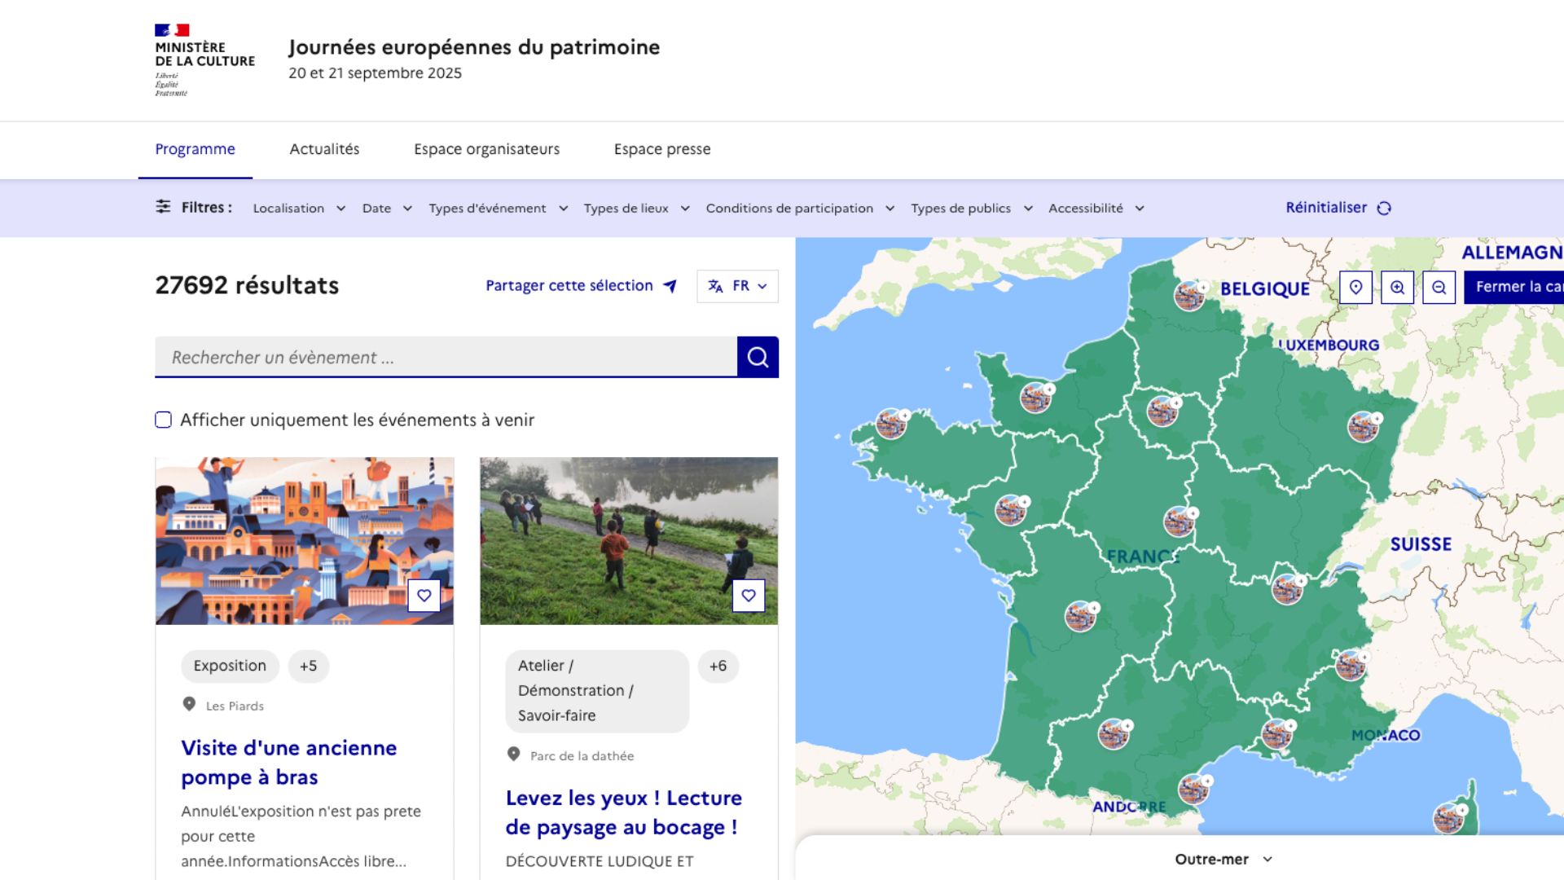Click location pin beside Parc de la dathée
This screenshot has width=1564, height=880.
513,755
